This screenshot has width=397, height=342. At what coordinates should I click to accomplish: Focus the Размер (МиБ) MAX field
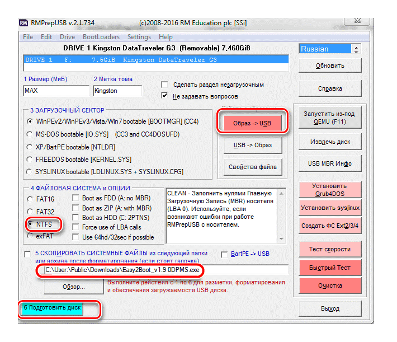click(x=56, y=91)
